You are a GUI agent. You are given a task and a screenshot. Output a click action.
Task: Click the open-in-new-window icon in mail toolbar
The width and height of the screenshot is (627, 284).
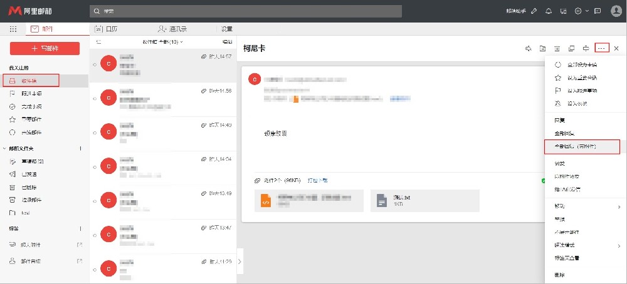571,48
